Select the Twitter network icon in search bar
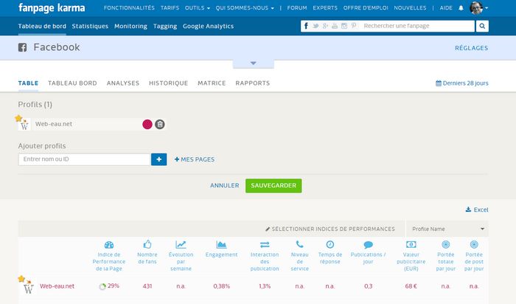 pos(315,26)
